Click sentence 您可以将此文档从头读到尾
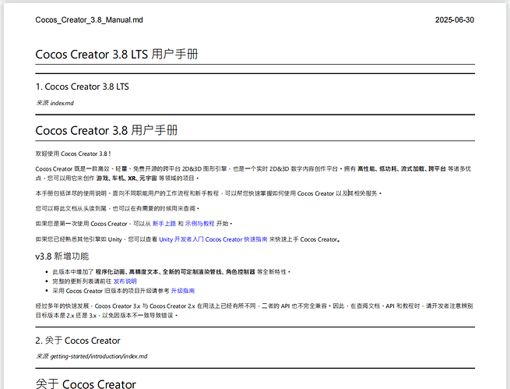 (x=71, y=208)
